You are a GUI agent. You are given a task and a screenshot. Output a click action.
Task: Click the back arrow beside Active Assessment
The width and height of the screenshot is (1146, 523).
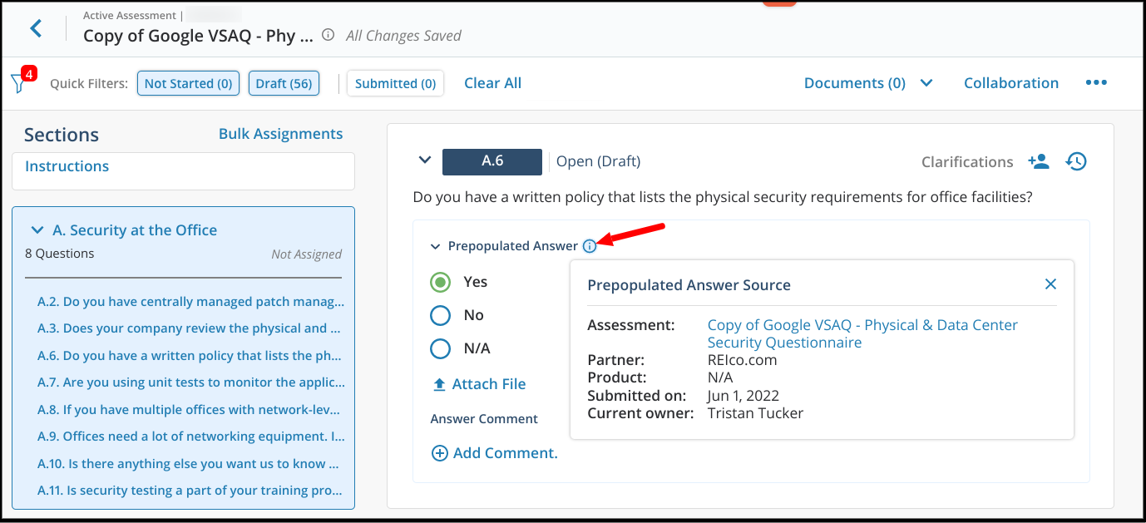tap(35, 27)
